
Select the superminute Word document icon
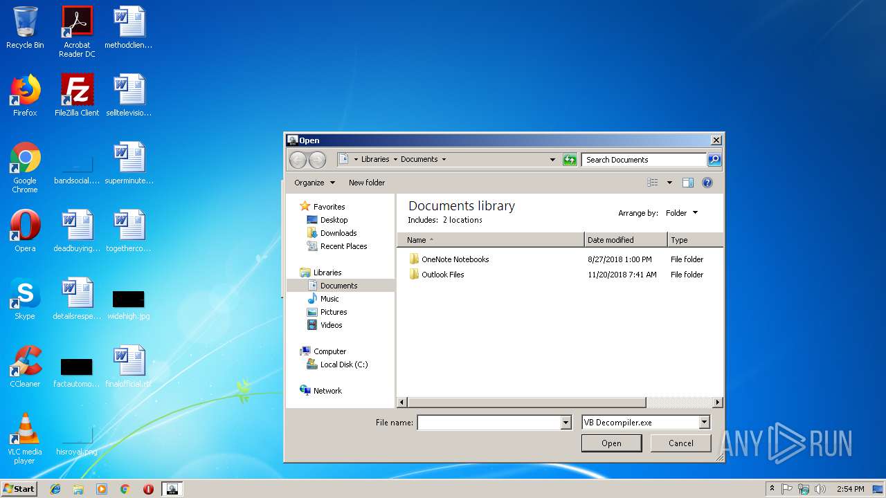[x=129, y=163]
